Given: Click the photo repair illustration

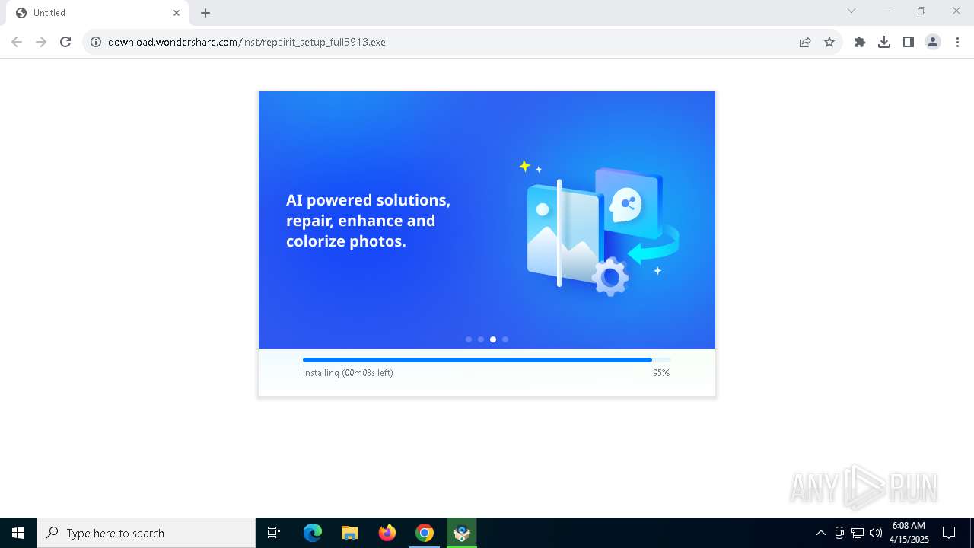Looking at the screenshot, I should point(600,228).
